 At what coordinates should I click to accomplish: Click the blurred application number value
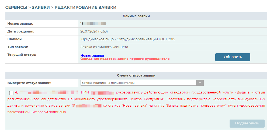click(x=94, y=24)
